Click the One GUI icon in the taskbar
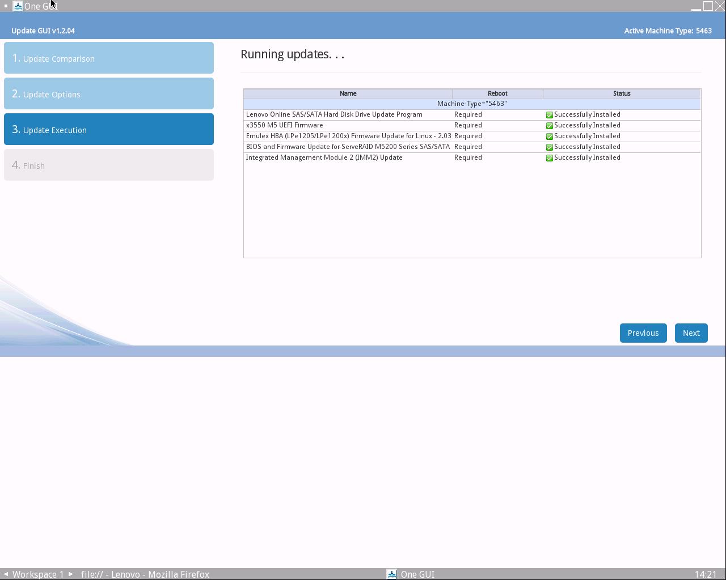The width and height of the screenshot is (726, 580). [391, 574]
